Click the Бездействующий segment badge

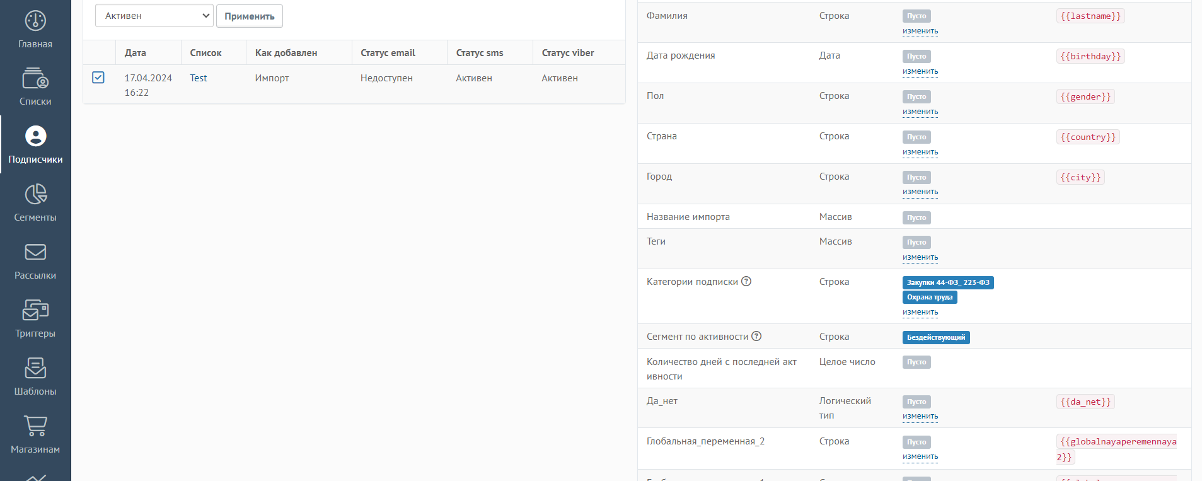pyautogui.click(x=936, y=338)
